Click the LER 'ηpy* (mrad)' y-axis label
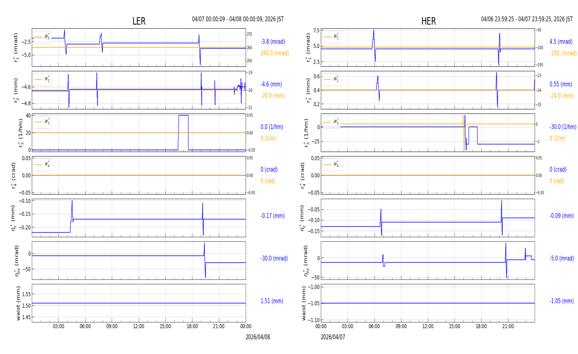The width and height of the screenshot is (578, 354). click(x=17, y=261)
